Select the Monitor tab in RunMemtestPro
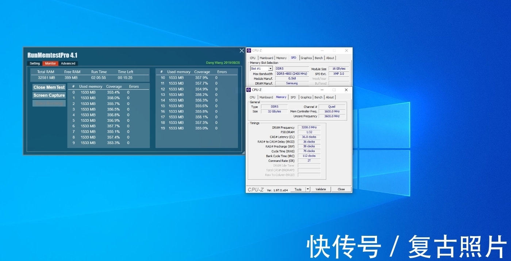Image resolution: width=511 pixels, height=261 pixels. click(50, 63)
